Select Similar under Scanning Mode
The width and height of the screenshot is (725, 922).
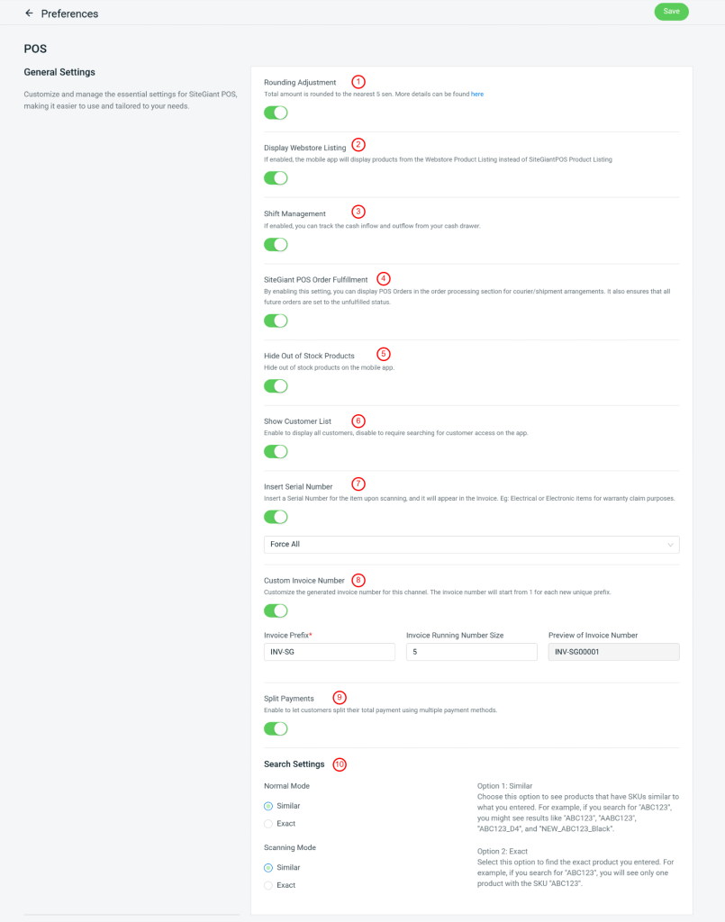(x=268, y=868)
